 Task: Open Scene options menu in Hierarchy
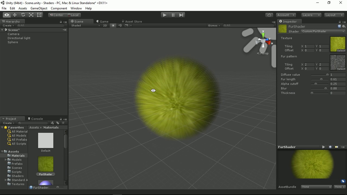[x=65, y=30]
